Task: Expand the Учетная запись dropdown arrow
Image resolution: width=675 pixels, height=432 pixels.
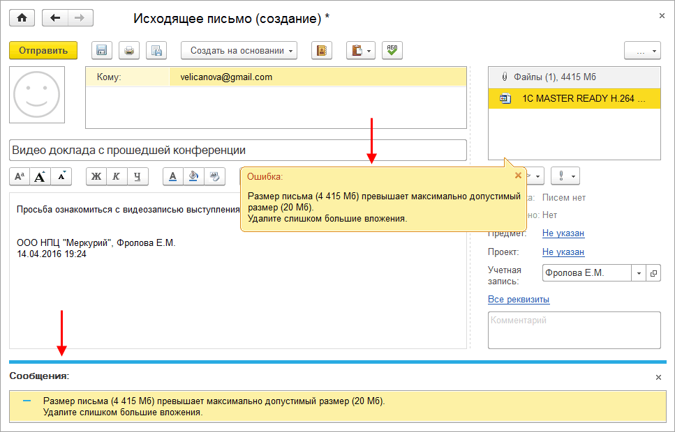Action: point(639,273)
